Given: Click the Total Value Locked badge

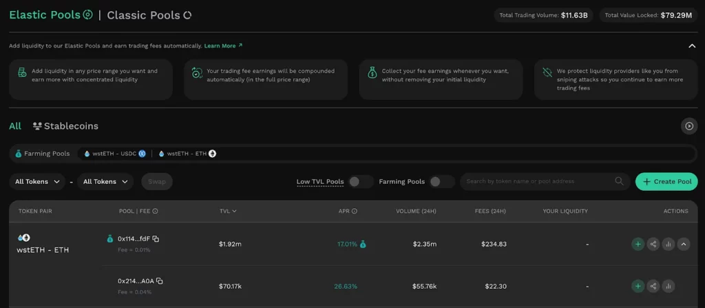Looking at the screenshot, I should pos(649,15).
